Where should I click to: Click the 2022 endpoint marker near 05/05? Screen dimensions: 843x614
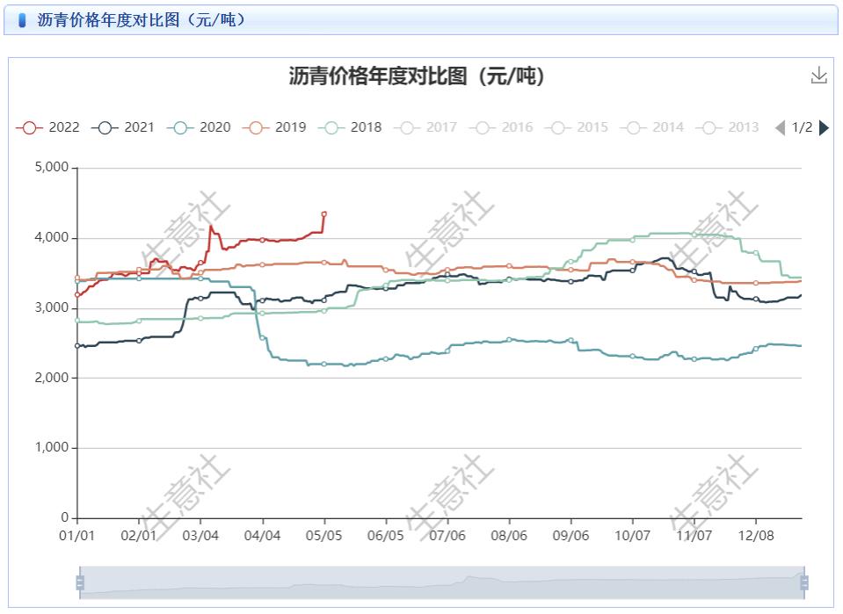(x=323, y=213)
